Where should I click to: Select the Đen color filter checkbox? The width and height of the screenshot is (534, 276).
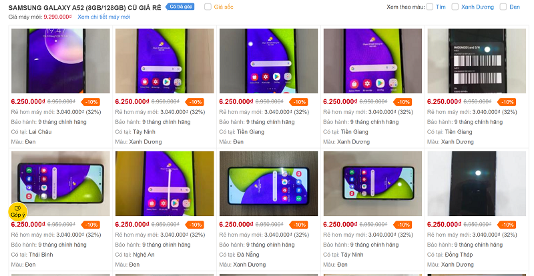503,7
